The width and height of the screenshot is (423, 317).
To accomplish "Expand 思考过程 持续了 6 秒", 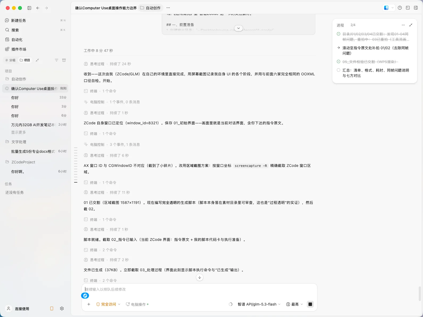I will (x=106, y=155).
